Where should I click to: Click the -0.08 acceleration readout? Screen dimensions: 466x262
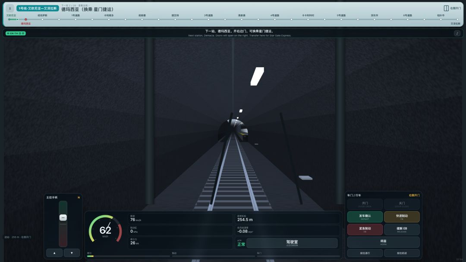pos(287,230)
